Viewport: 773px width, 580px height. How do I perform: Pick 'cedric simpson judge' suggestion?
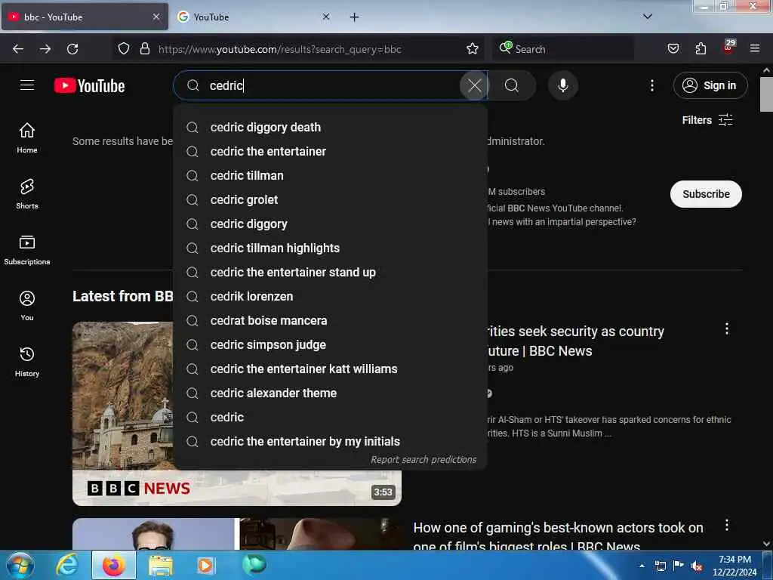(x=331, y=344)
